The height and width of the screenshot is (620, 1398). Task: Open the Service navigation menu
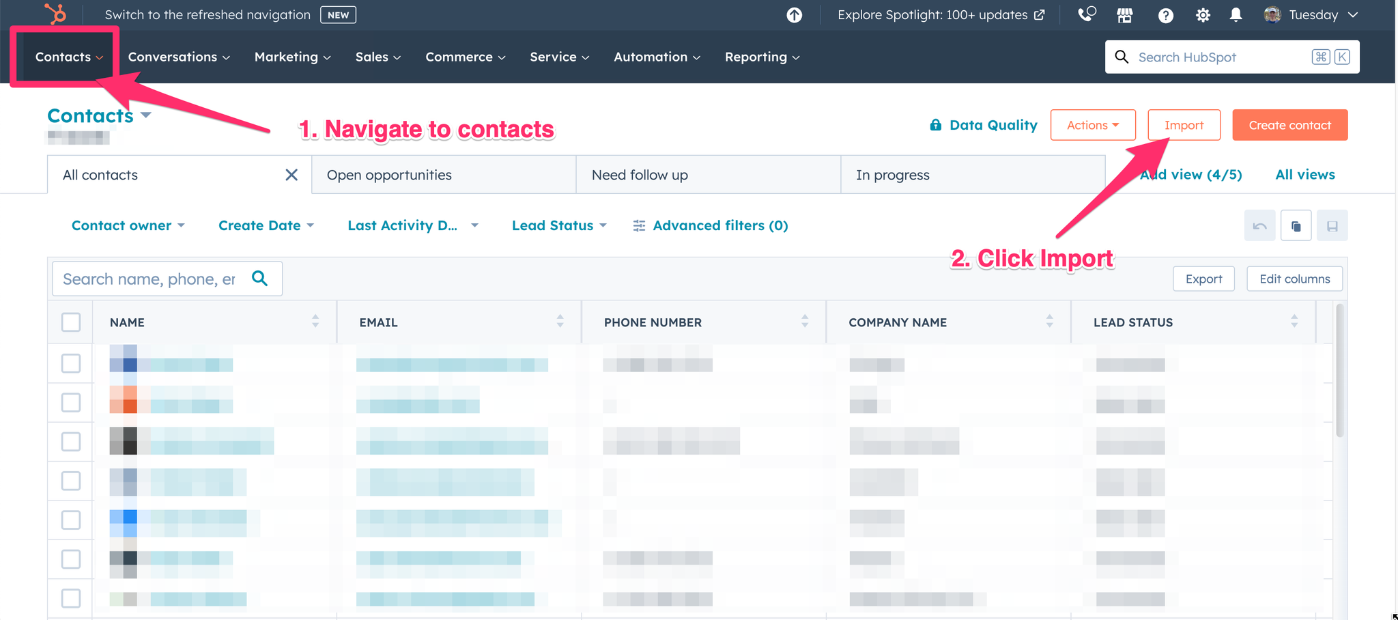(x=559, y=57)
